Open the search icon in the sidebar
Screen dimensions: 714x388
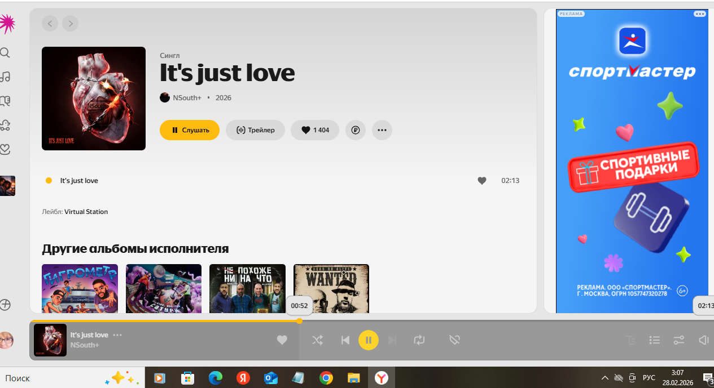(5, 53)
